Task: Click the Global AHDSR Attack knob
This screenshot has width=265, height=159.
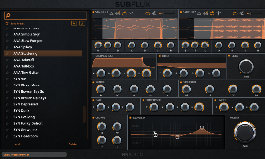Action: (x=101, y=73)
